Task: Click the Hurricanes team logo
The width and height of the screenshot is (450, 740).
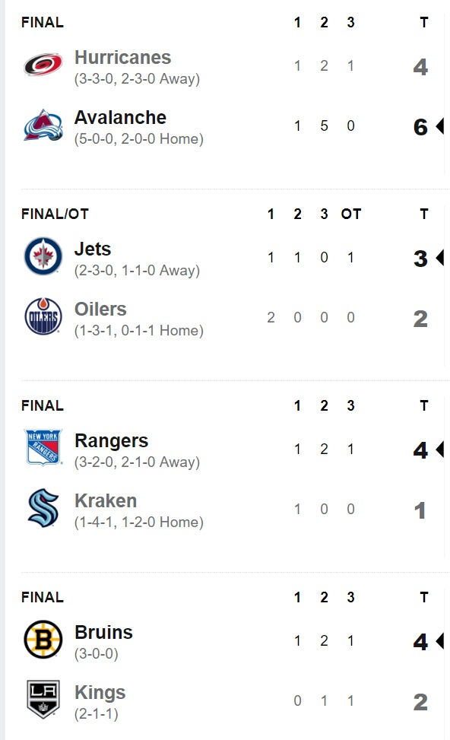Action: 43,65
